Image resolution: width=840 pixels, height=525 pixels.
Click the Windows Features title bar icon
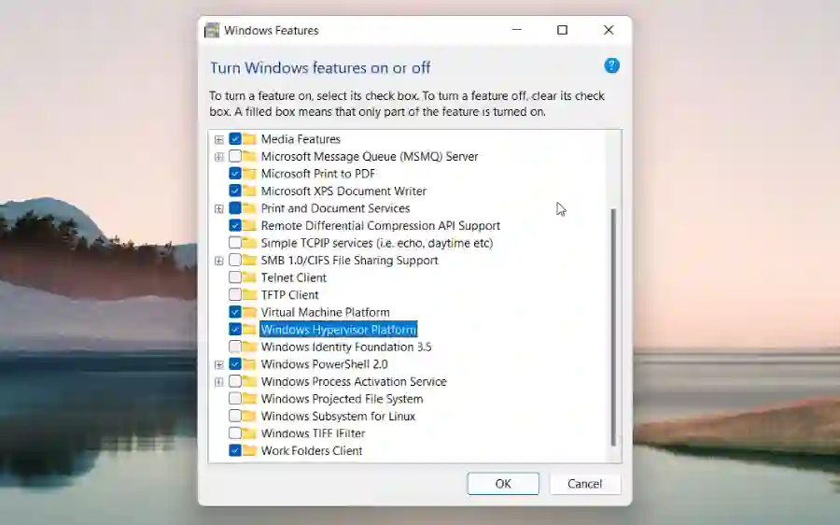[x=212, y=30]
